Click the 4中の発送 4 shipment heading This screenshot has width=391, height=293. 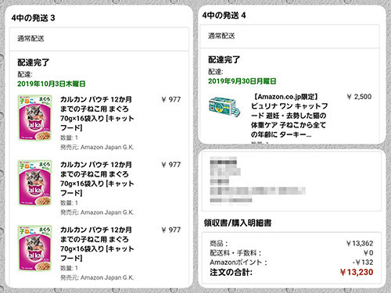click(x=224, y=16)
